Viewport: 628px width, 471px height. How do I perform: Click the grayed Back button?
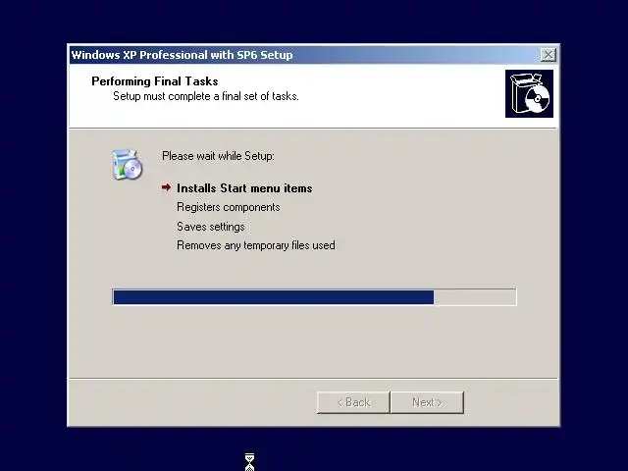[353, 402]
